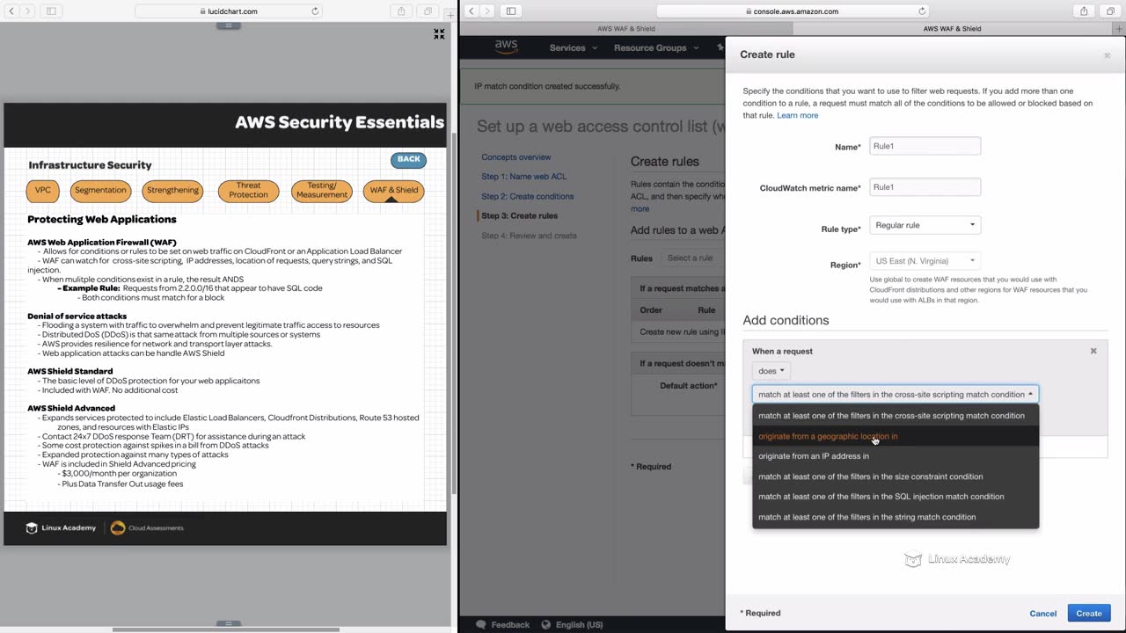Open the Rule type dropdown
Image resolution: width=1126 pixels, height=633 pixels.
click(925, 225)
